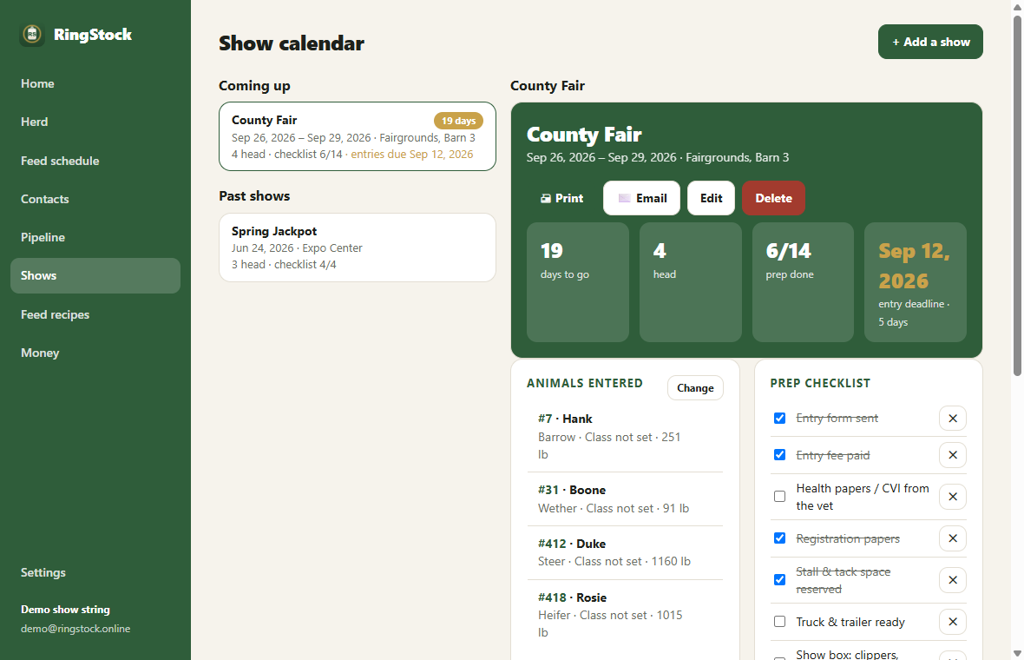1024x660 pixels.
Task: Open the Pipeline section
Action: point(95,237)
